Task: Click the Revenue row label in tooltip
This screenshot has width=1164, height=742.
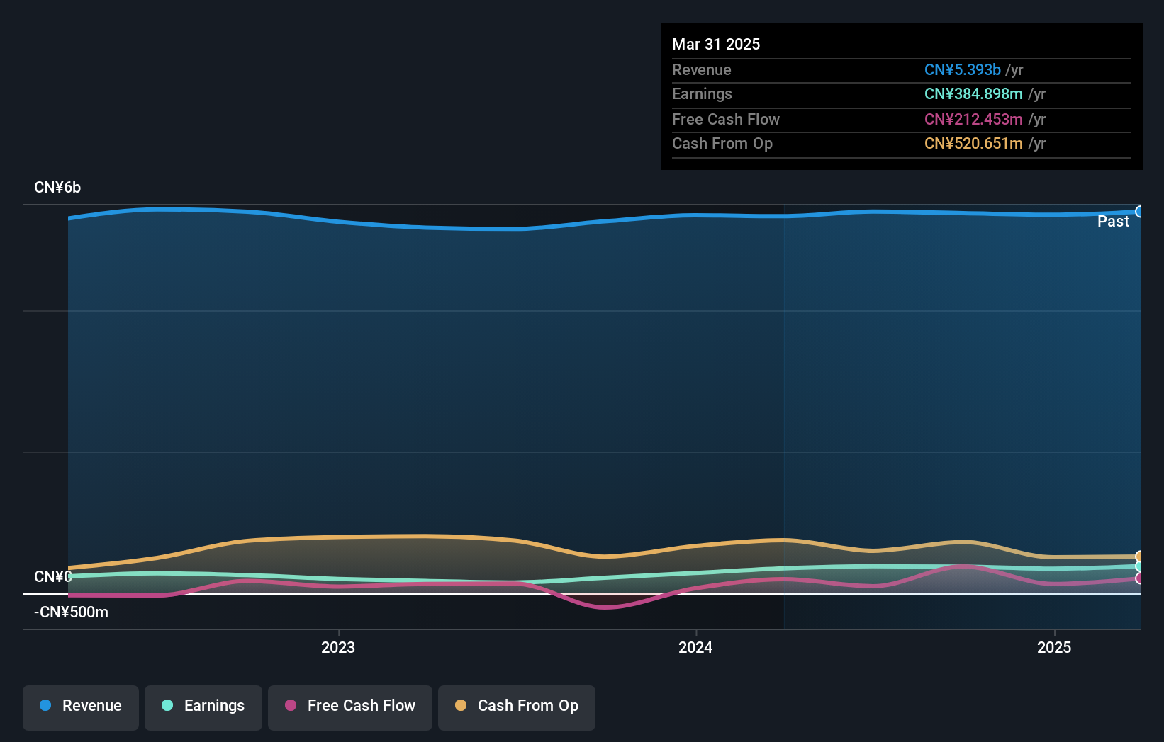Action: tap(702, 69)
